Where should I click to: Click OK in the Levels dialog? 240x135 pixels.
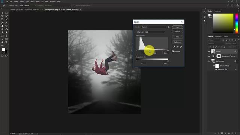(x=177, y=27)
